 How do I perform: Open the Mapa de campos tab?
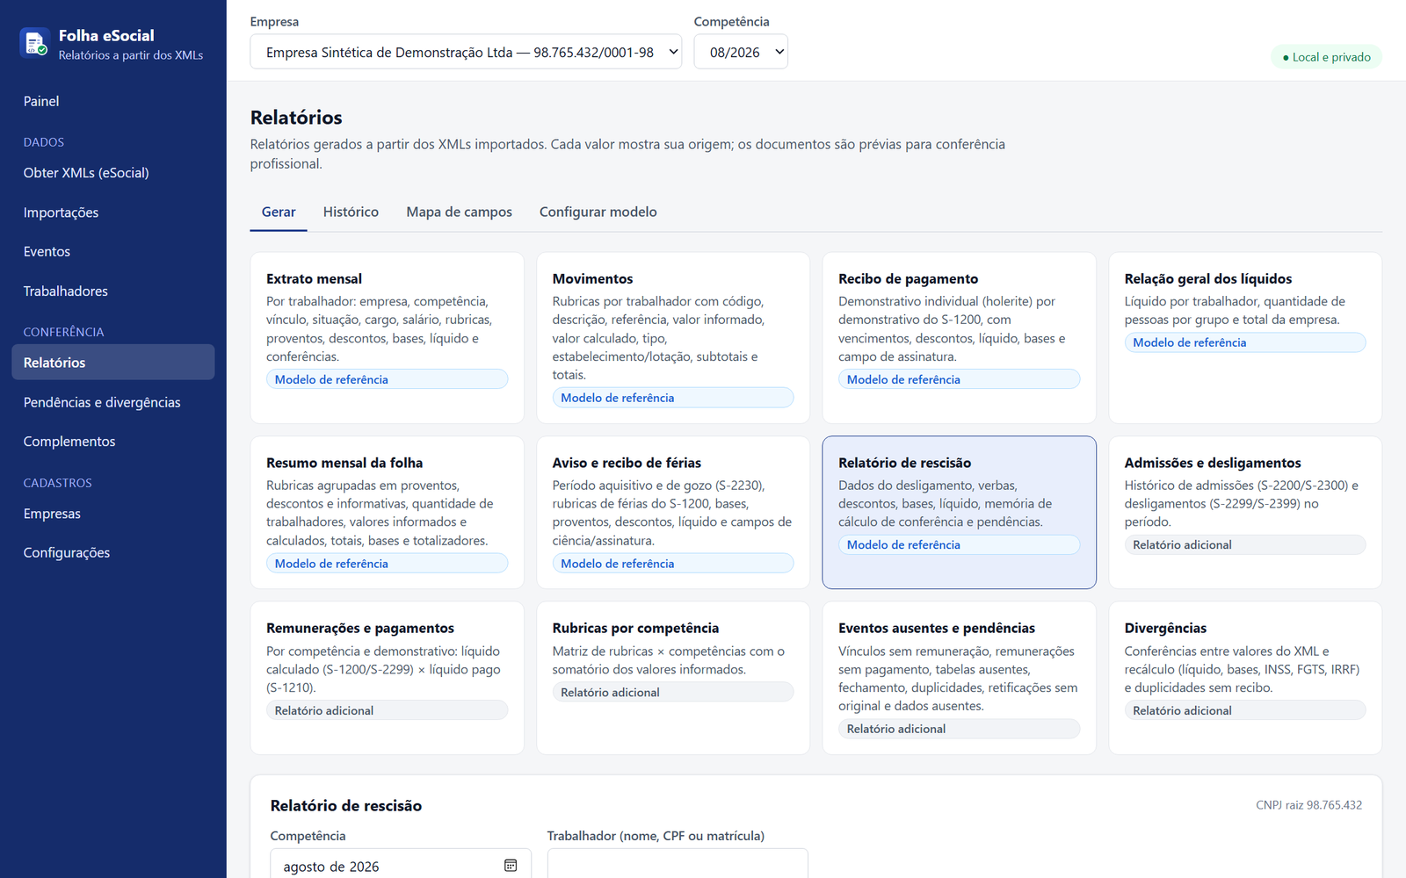[x=459, y=212]
